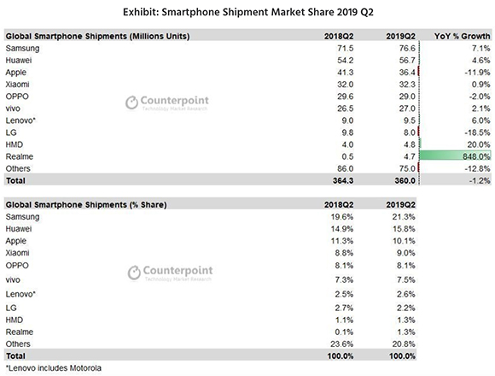The width and height of the screenshot is (495, 376).
Task: Click the Samsung 76.6 shipments cell
Action: pos(407,49)
